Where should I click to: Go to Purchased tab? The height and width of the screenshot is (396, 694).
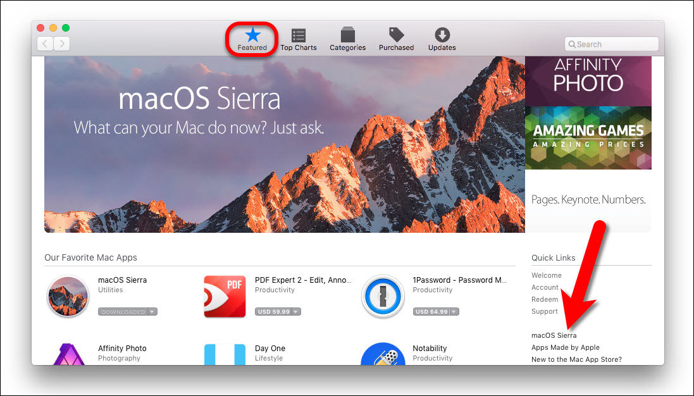coord(396,39)
